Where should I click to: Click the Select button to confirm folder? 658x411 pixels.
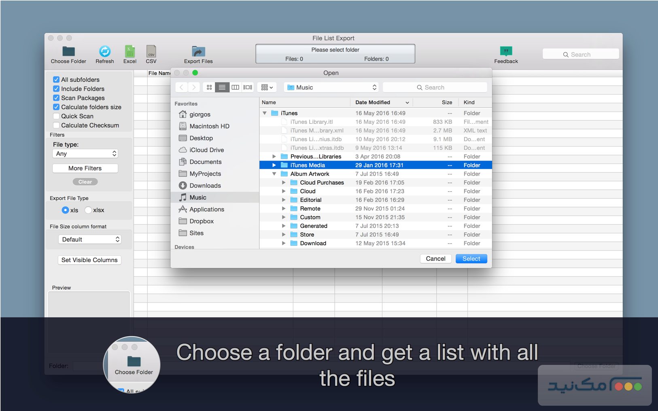point(471,258)
